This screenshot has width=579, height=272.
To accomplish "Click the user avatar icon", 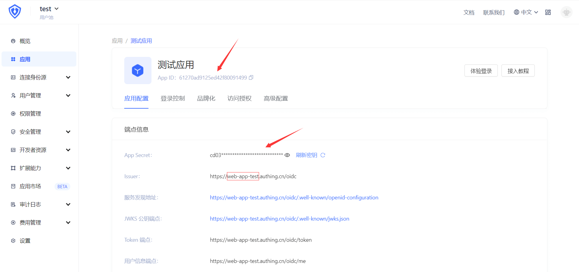I will (x=566, y=12).
